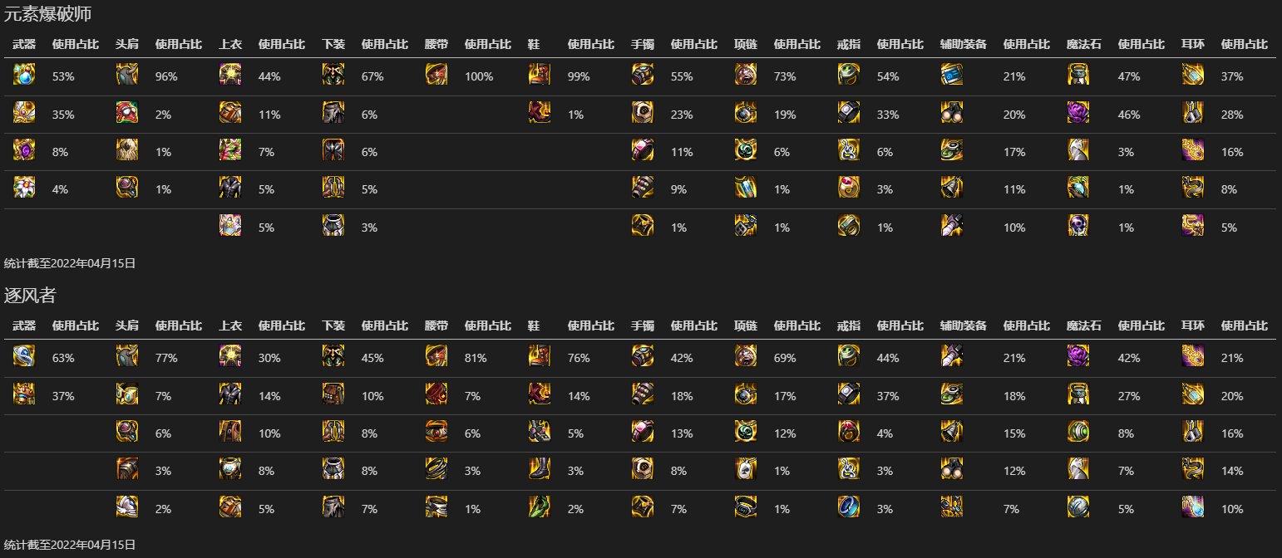Image resolution: width=1282 pixels, height=558 pixels.
Task: Click 辅助装备 column header in 逐风者 table
Action: coord(964,325)
